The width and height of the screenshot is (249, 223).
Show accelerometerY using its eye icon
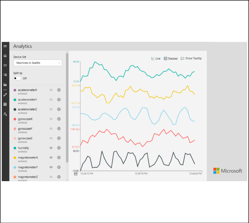click(x=51, y=100)
